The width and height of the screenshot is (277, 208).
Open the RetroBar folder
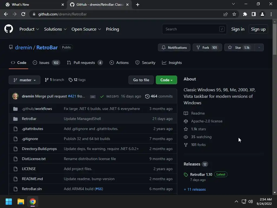click(29, 119)
